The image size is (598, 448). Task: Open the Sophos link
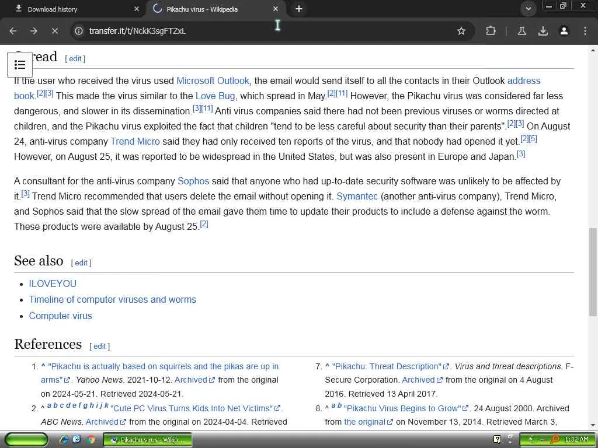coord(193,181)
